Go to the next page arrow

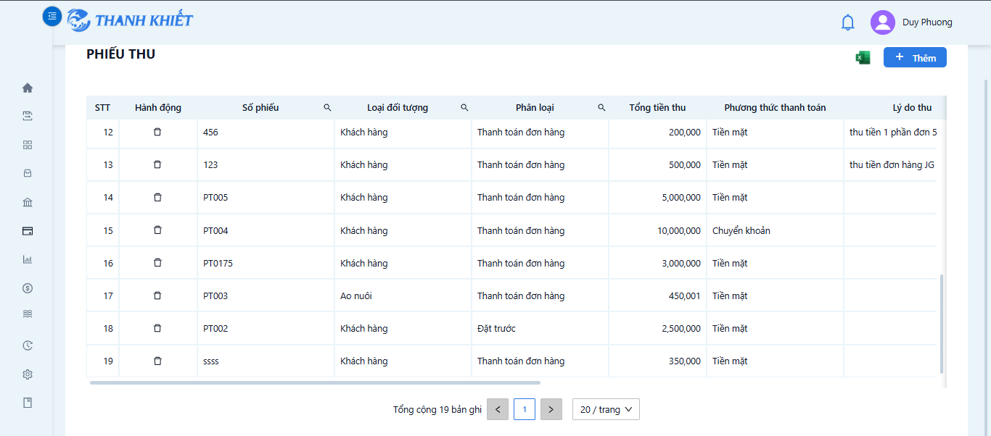tap(551, 409)
